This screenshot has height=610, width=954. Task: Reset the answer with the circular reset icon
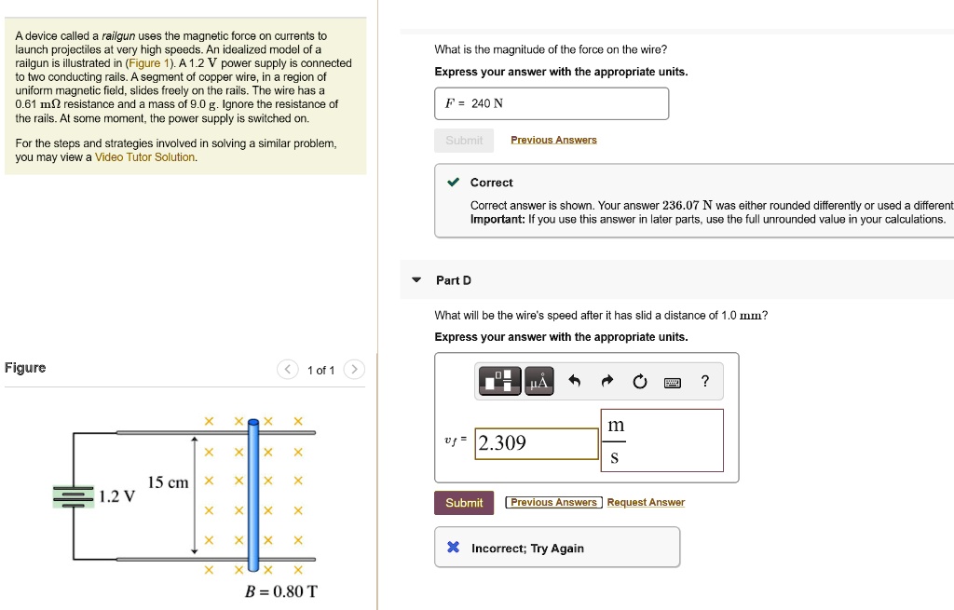(x=641, y=379)
